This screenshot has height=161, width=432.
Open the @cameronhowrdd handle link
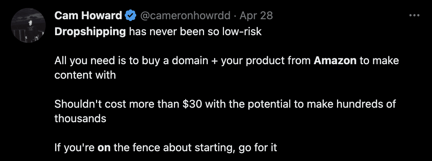pos(185,16)
